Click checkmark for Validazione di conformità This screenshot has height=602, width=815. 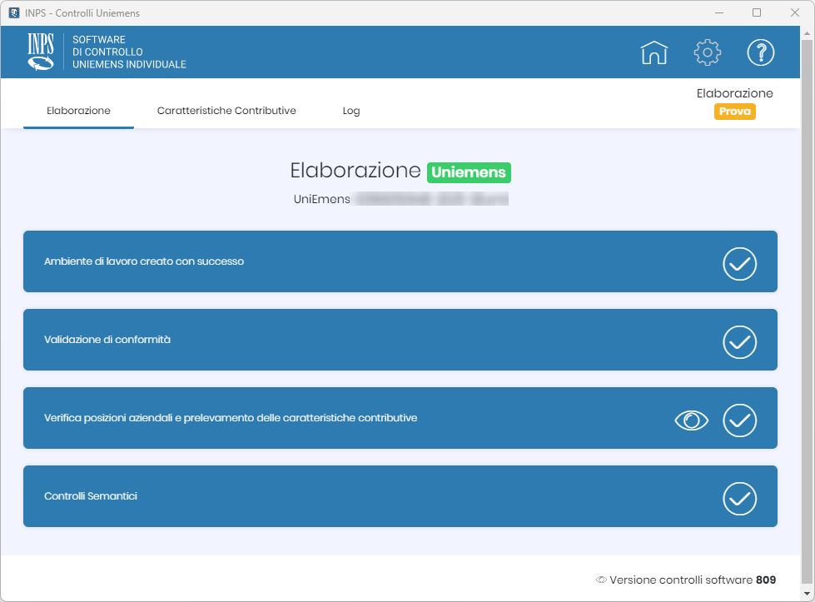[x=739, y=342]
